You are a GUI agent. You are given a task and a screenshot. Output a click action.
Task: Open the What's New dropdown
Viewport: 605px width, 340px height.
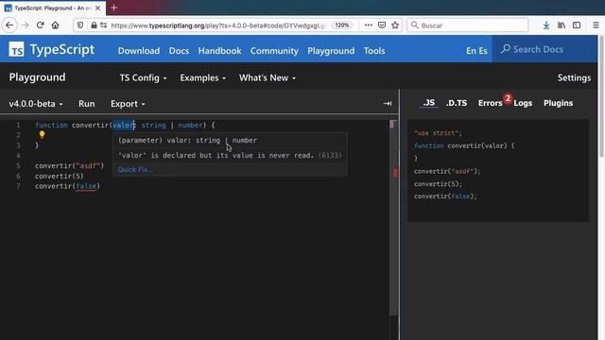268,77
